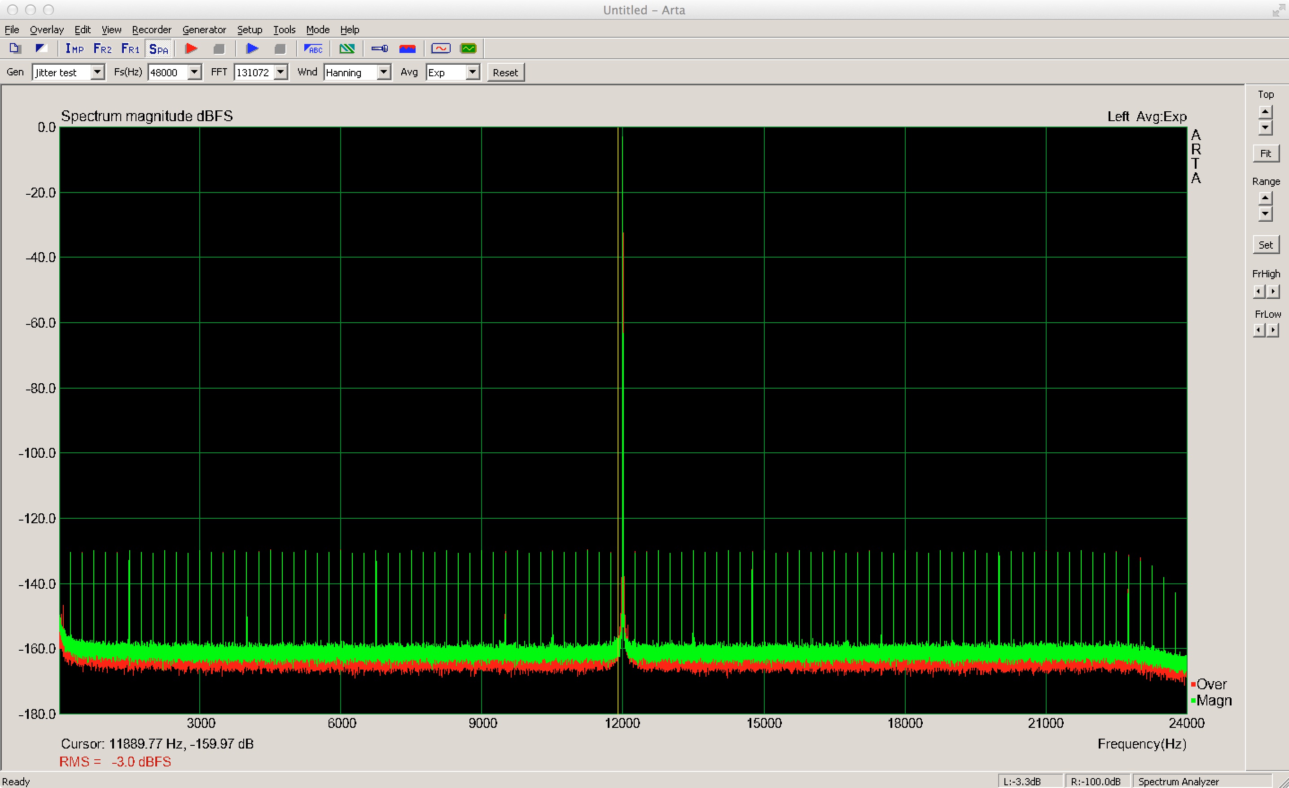1289x788 pixels.
Task: Click the Top down arrow
Action: (1265, 127)
